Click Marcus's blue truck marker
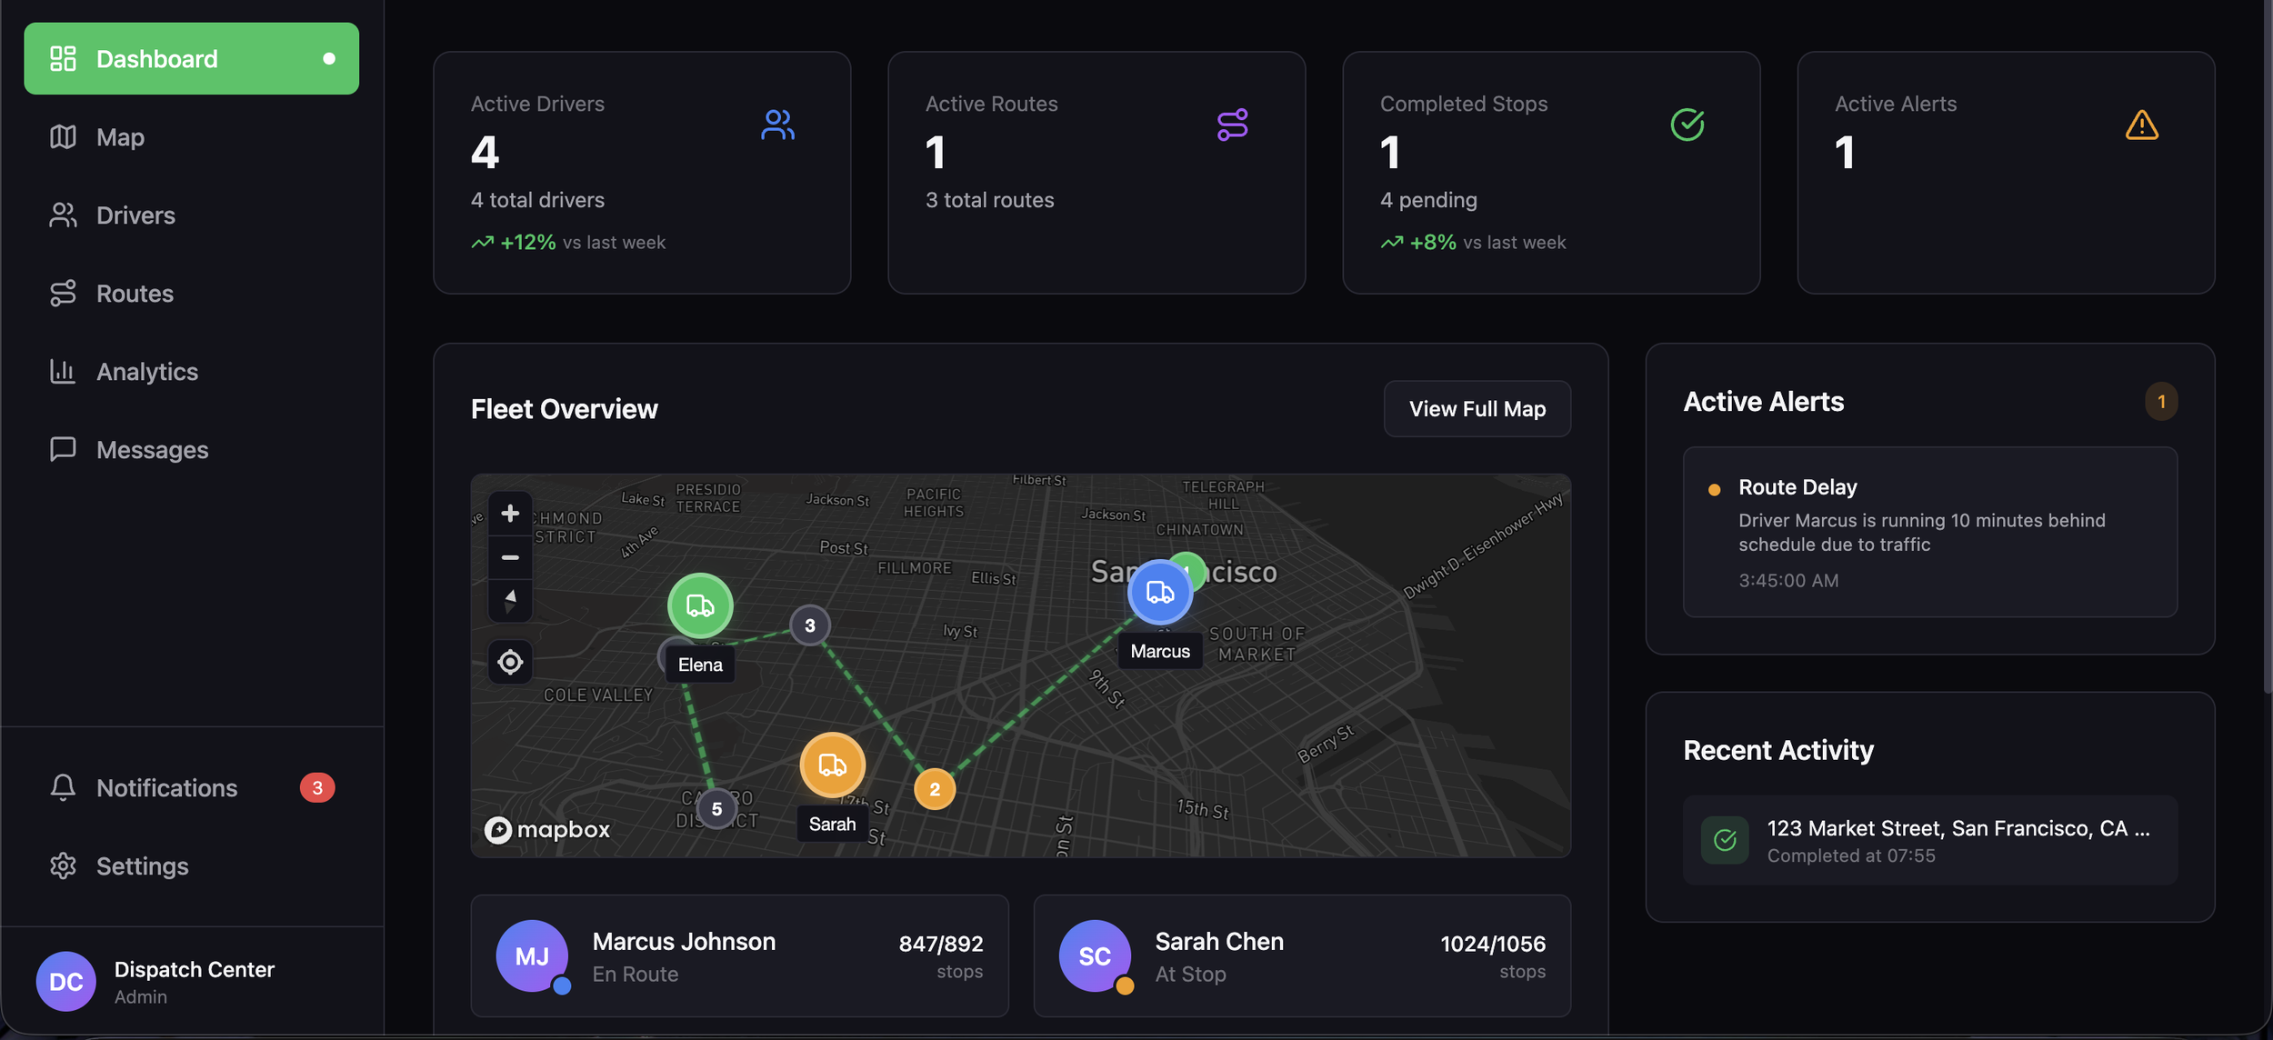The height and width of the screenshot is (1040, 2273). point(1159,593)
